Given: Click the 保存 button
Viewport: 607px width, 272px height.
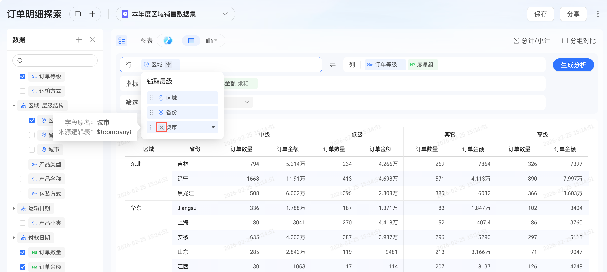Looking at the screenshot, I should click(x=540, y=14).
